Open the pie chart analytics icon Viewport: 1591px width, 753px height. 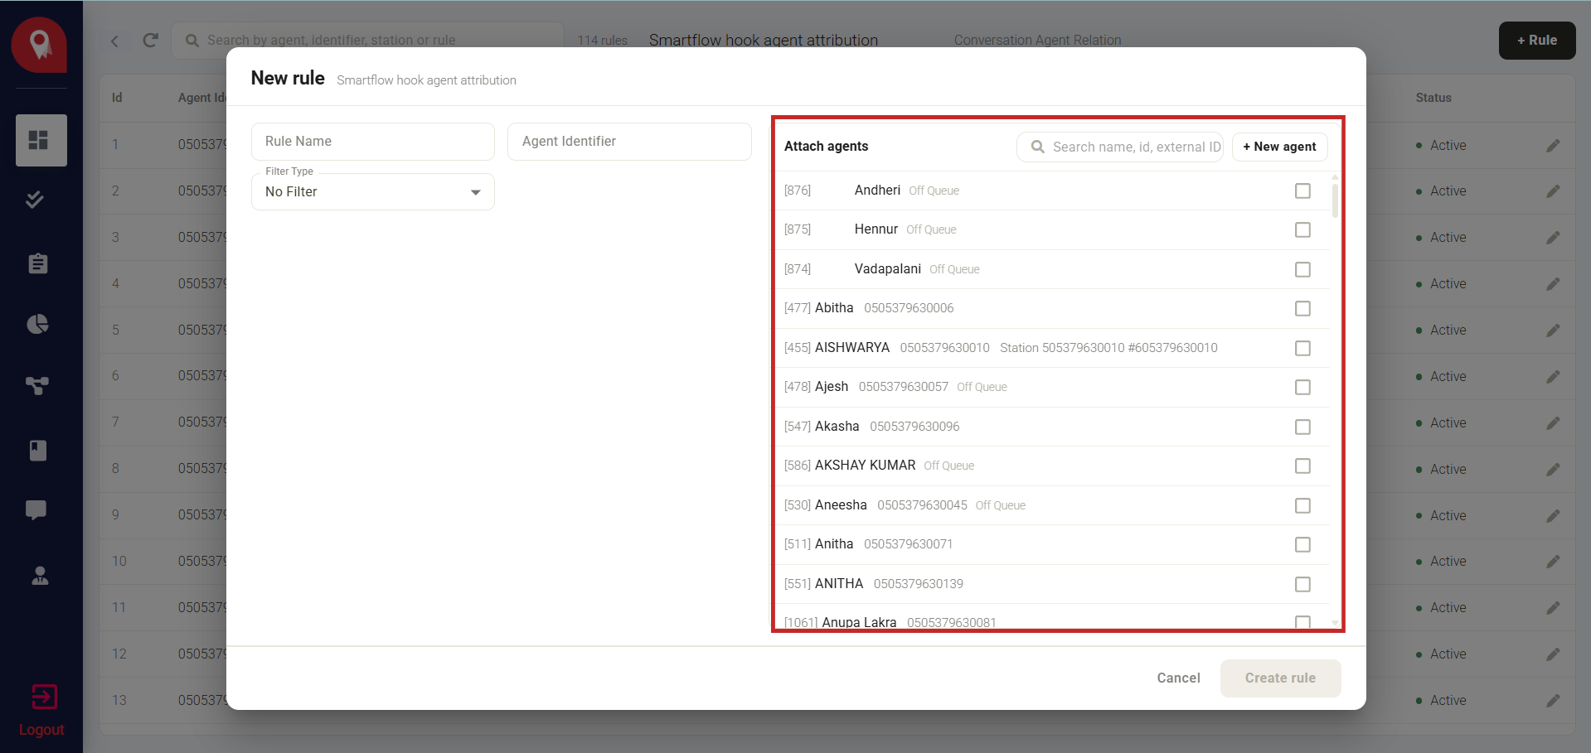(37, 324)
